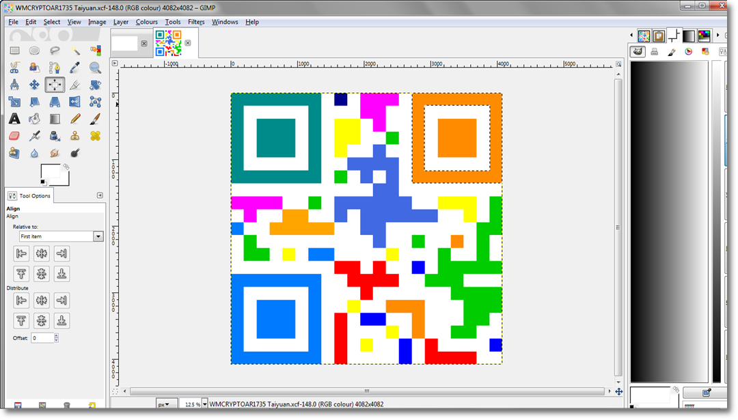Screen dimensions: 738x420
Task: Select the Clone stamp tool
Action: tap(75, 136)
